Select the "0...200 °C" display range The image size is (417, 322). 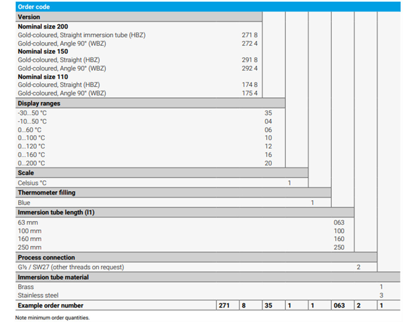tap(31, 163)
